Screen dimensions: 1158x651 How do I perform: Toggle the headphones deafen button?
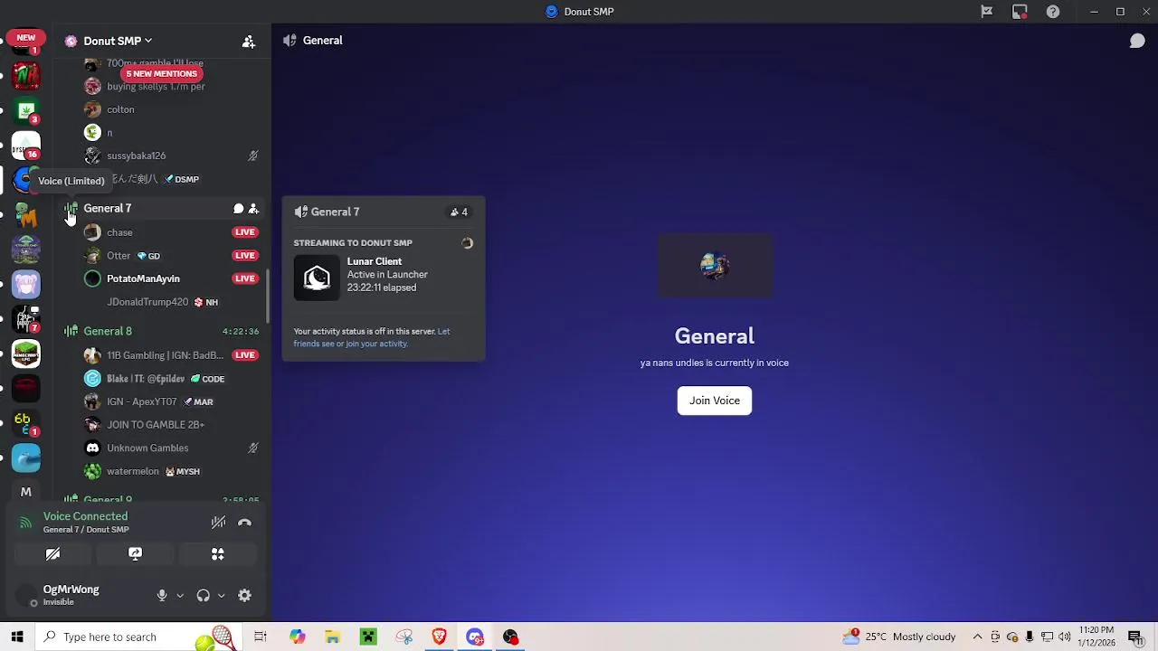point(203,596)
